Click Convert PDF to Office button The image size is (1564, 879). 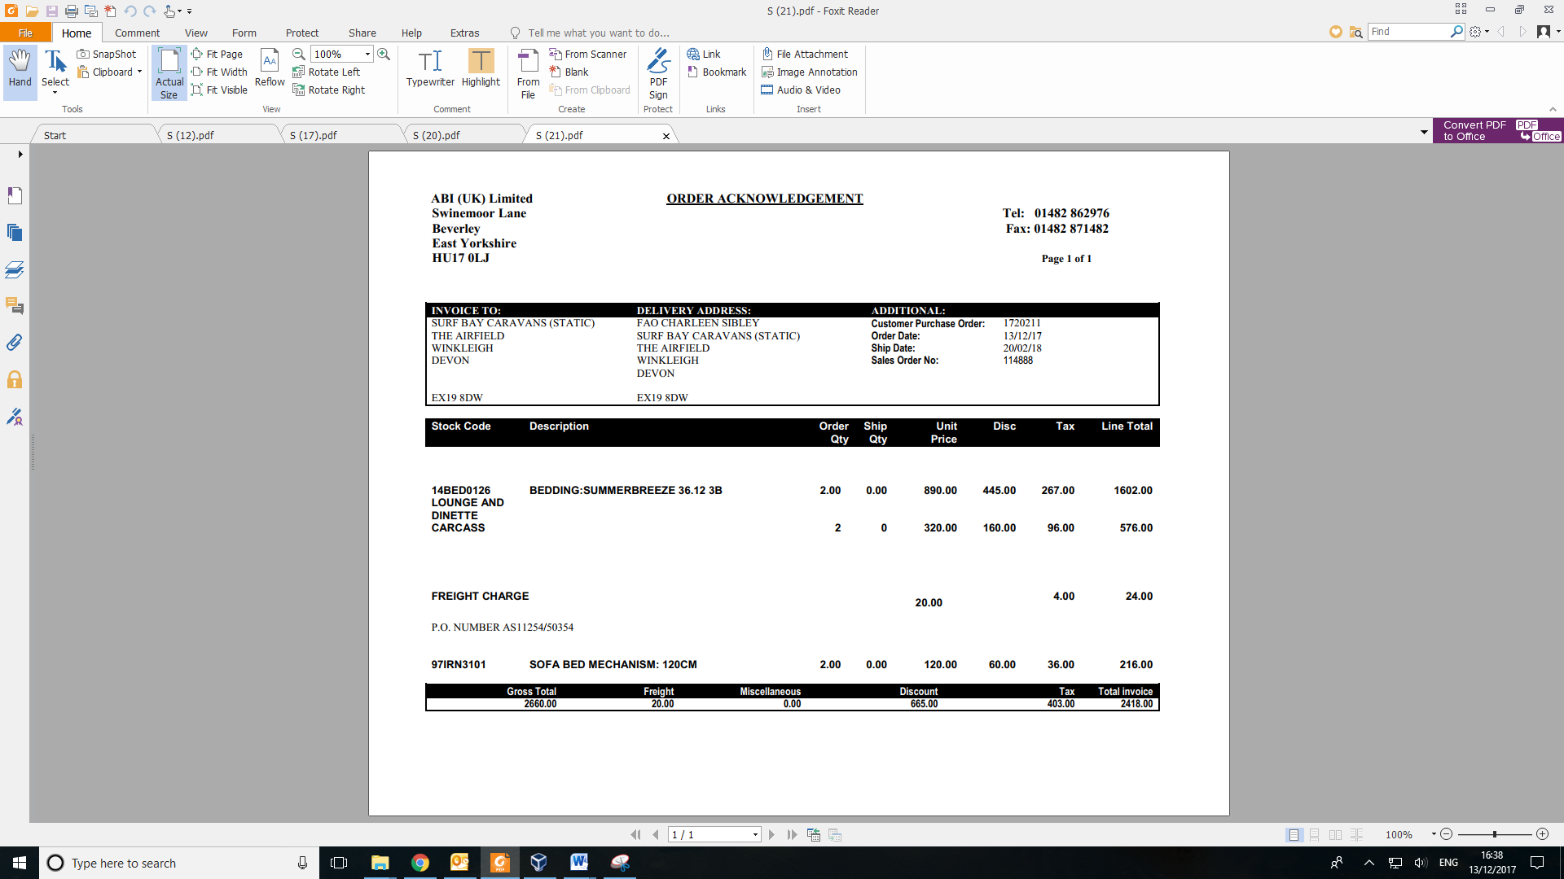point(1498,130)
